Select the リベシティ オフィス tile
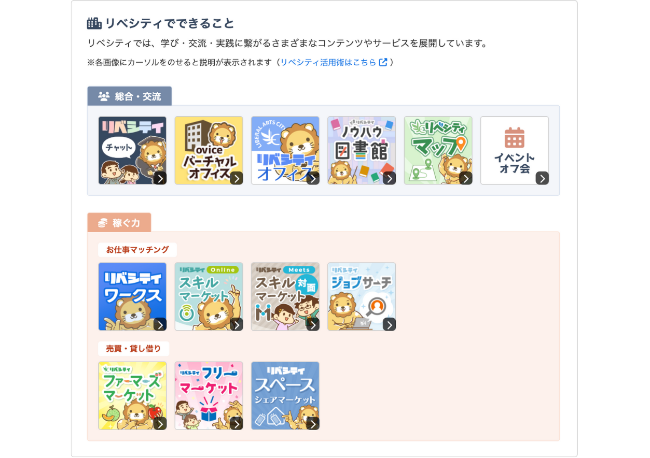The image size is (650, 458). click(285, 150)
